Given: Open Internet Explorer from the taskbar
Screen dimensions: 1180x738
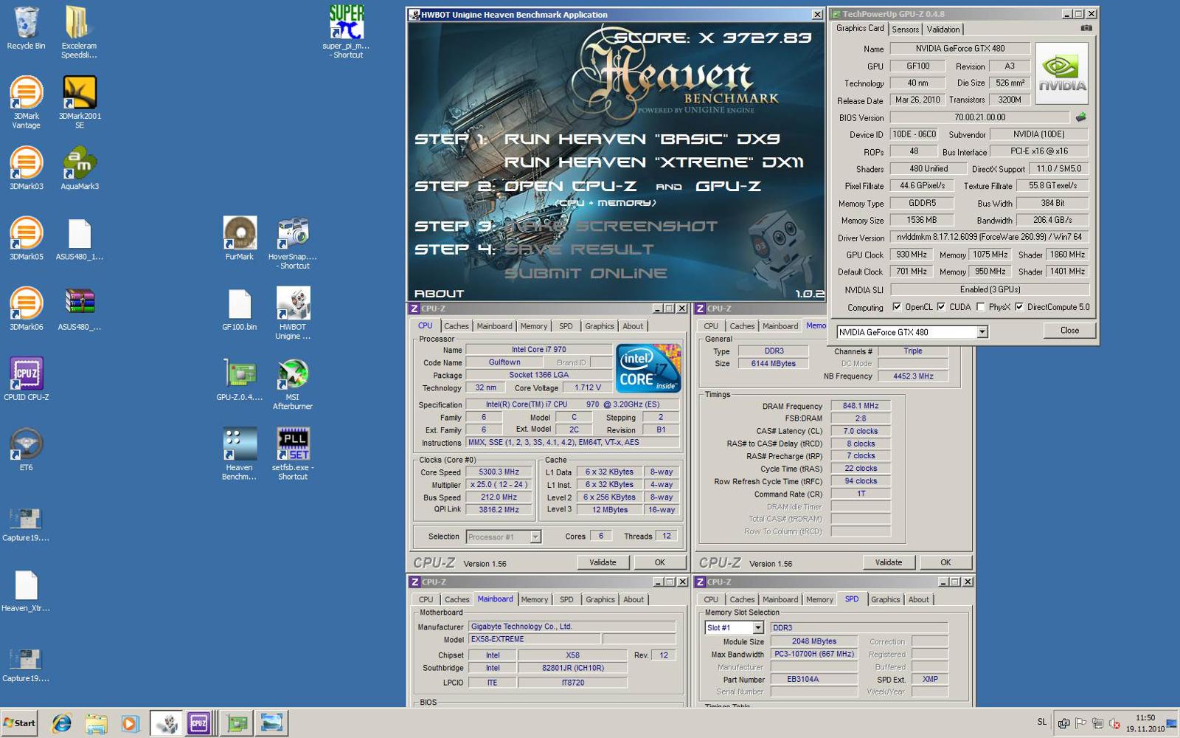Looking at the screenshot, I should (x=61, y=723).
